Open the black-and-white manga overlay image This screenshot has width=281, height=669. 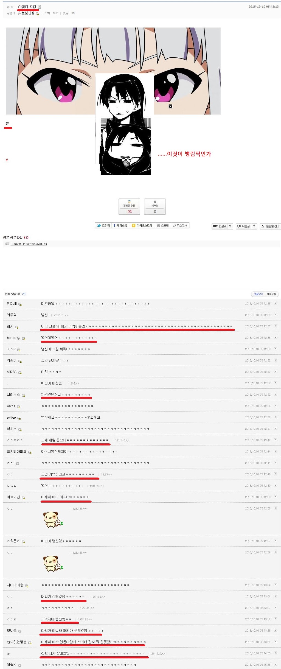(124, 124)
